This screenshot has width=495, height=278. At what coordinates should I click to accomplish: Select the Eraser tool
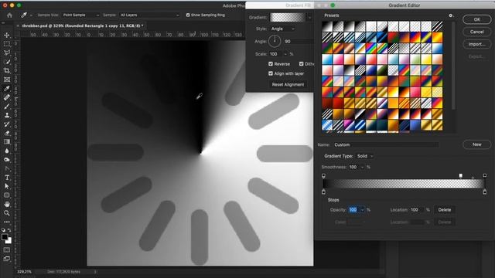pyautogui.click(x=7, y=133)
